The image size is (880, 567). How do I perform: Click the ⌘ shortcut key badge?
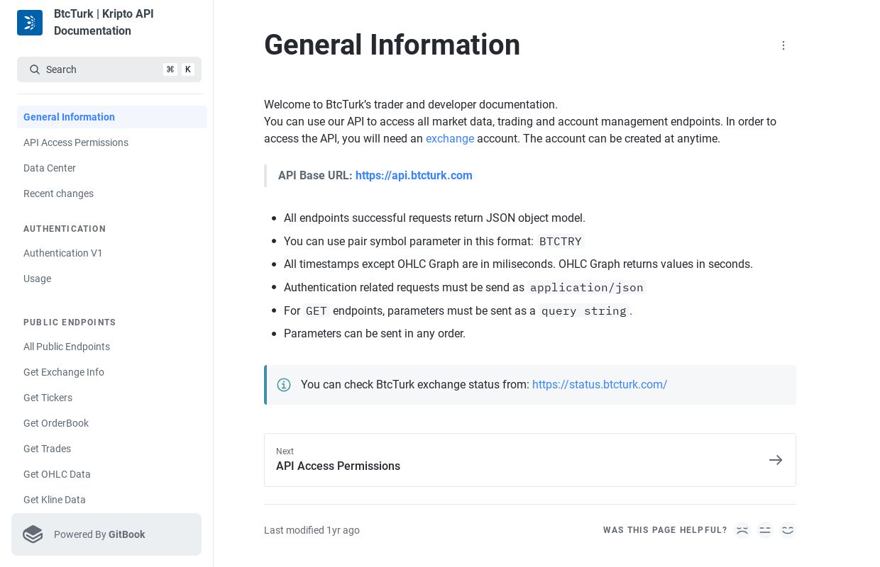click(x=170, y=69)
